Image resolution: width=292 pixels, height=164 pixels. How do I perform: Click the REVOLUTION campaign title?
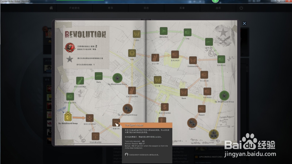85,34
